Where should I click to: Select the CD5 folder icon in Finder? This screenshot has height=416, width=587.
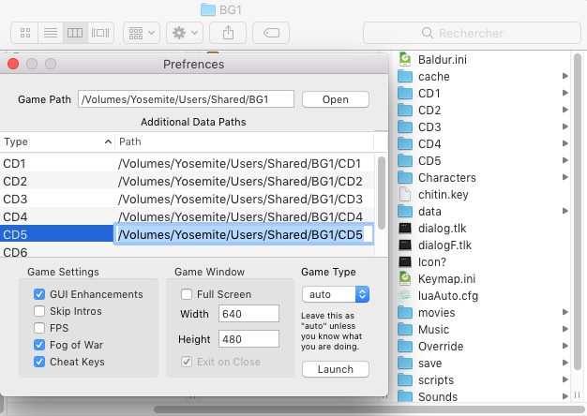(405, 160)
